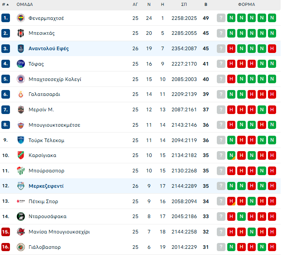Click the Αναντολού Εφές team logo
Screen dimensions: 282x257
tap(21, 48)
